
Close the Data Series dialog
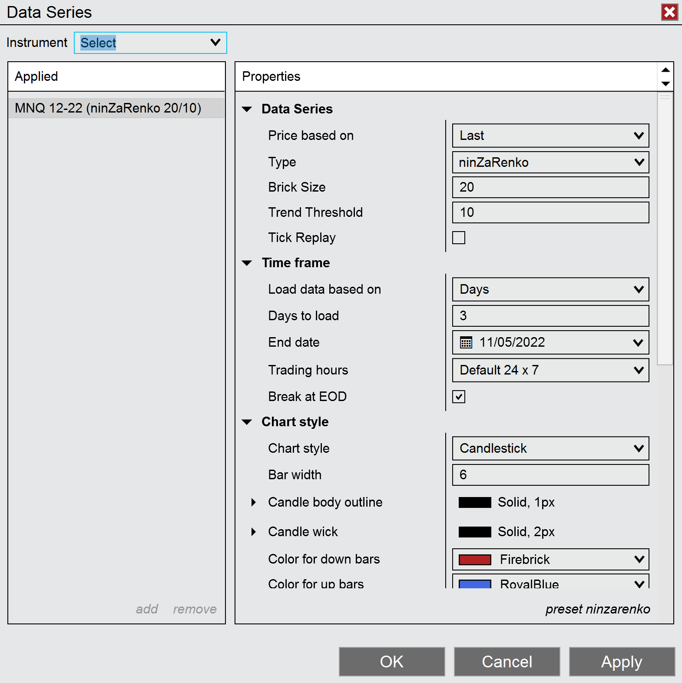point(669,12)
